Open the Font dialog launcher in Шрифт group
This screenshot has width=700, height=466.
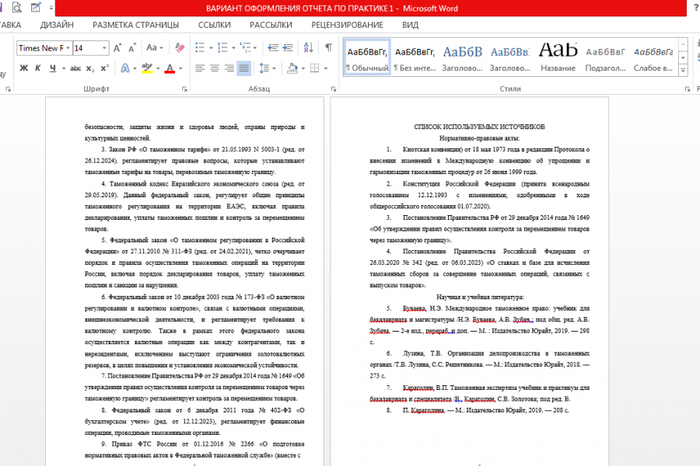click(184, 89)
